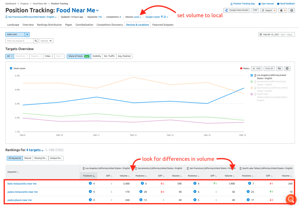This screenshot has height=206, width=299.
Task: Open the Position Tracking App link
Action: [242, 4]
